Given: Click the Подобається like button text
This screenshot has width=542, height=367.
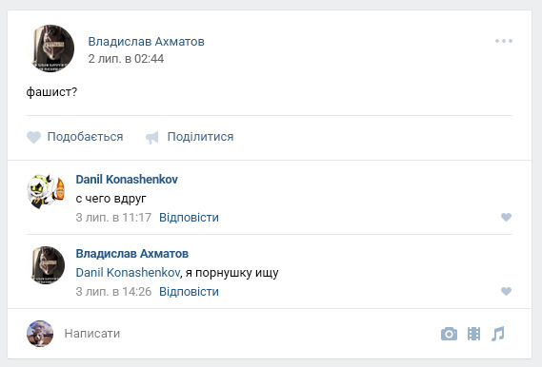Looking at the screenshot, I should point(85,137).
